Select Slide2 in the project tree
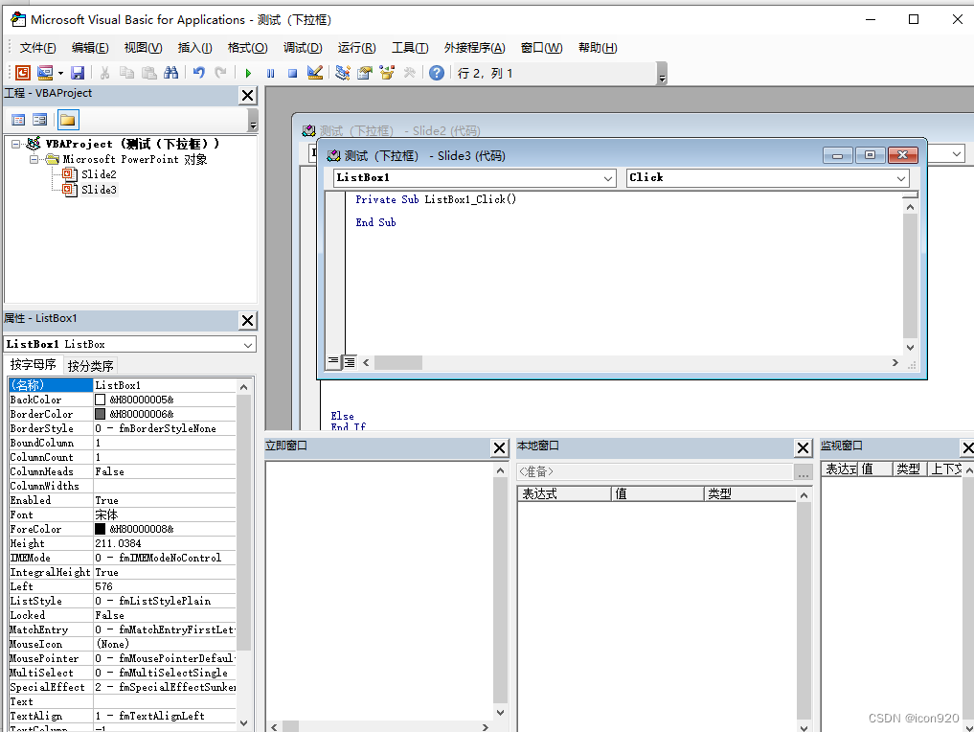Image resolution: width=974 pixels, height=732 pixels. pos(99,174)
